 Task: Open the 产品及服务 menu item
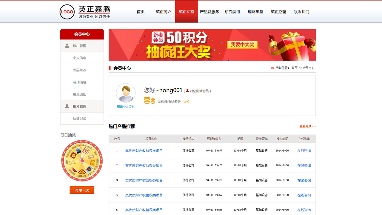[x=209, y=12]
